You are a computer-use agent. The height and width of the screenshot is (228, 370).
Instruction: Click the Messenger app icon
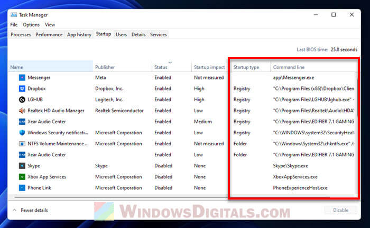[x=22, y=77]
